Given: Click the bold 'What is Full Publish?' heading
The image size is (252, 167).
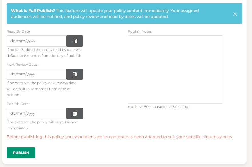Looking at the screenshot, I should pos(33,11).
